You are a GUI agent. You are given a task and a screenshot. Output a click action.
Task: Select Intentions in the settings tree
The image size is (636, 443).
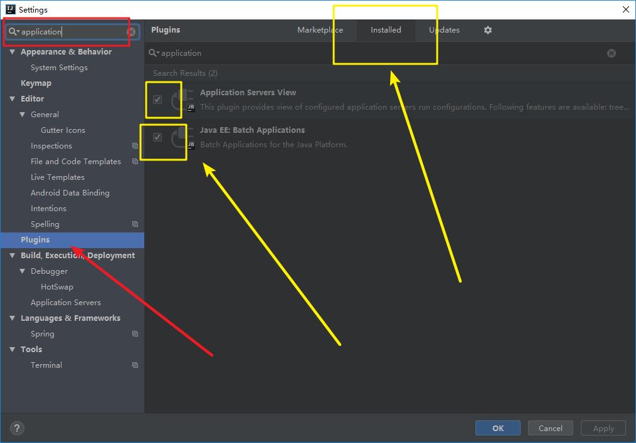49,208
